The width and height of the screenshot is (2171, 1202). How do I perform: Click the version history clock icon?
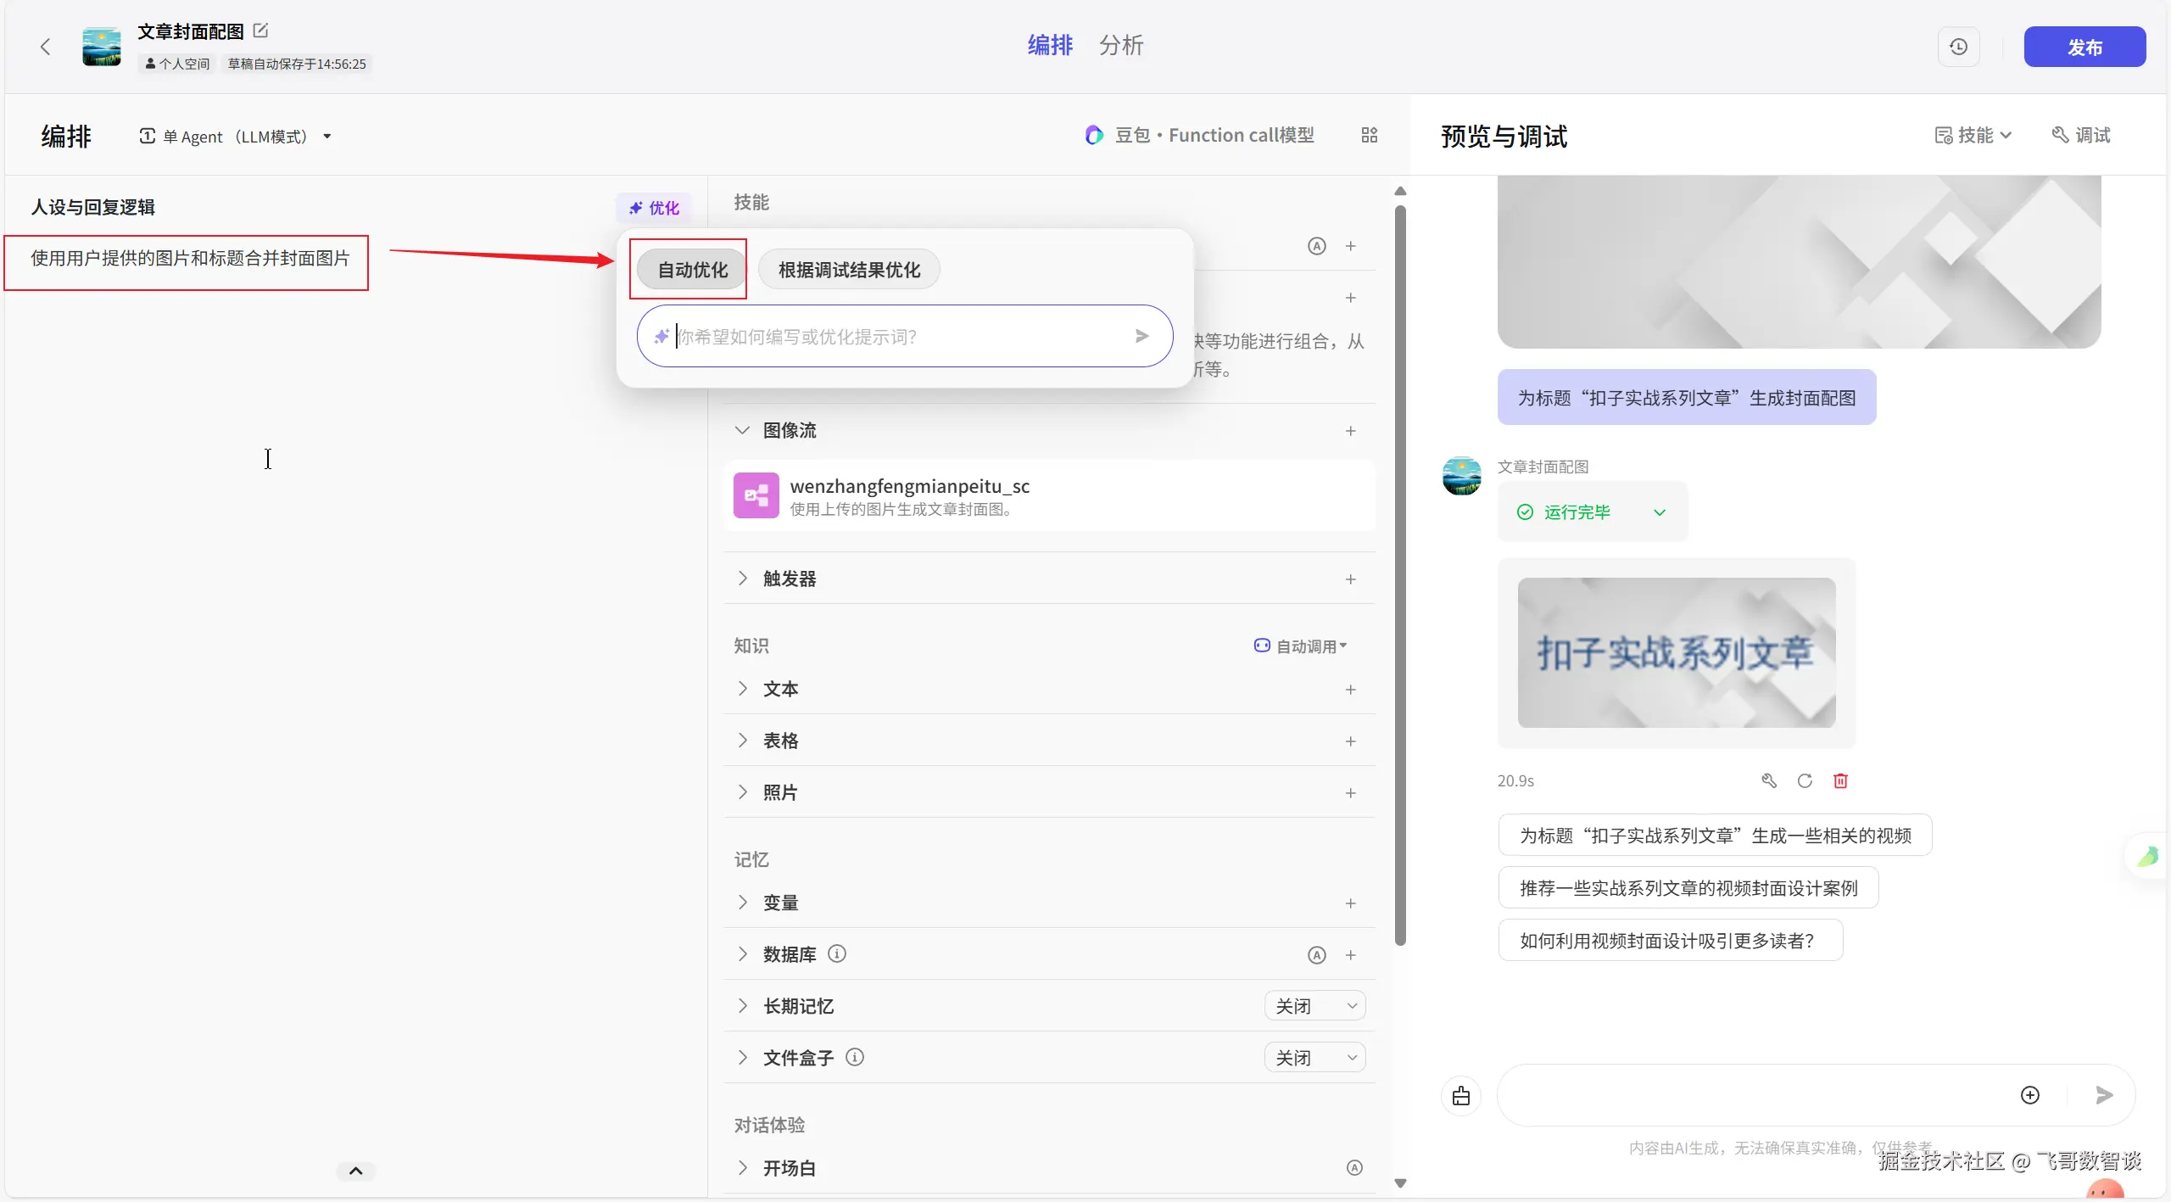click(x=1958, y=48)
